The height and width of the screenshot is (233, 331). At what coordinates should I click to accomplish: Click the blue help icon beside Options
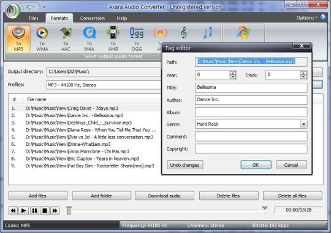pyautogui.click(x=323, y=18)
